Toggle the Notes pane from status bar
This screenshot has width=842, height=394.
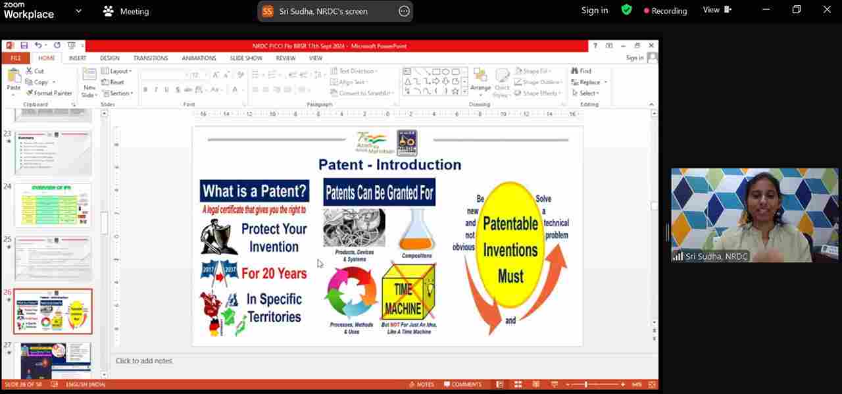coord(421,384)
